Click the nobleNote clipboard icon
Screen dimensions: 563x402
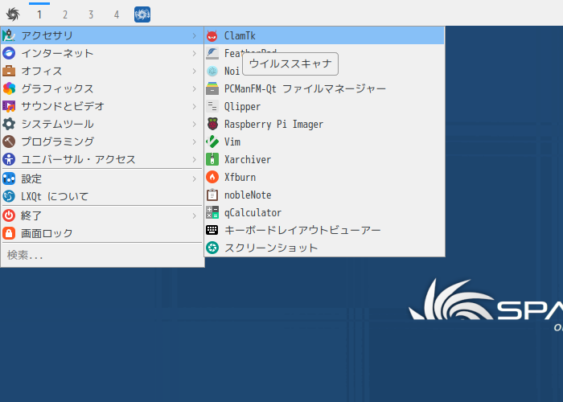212,195
